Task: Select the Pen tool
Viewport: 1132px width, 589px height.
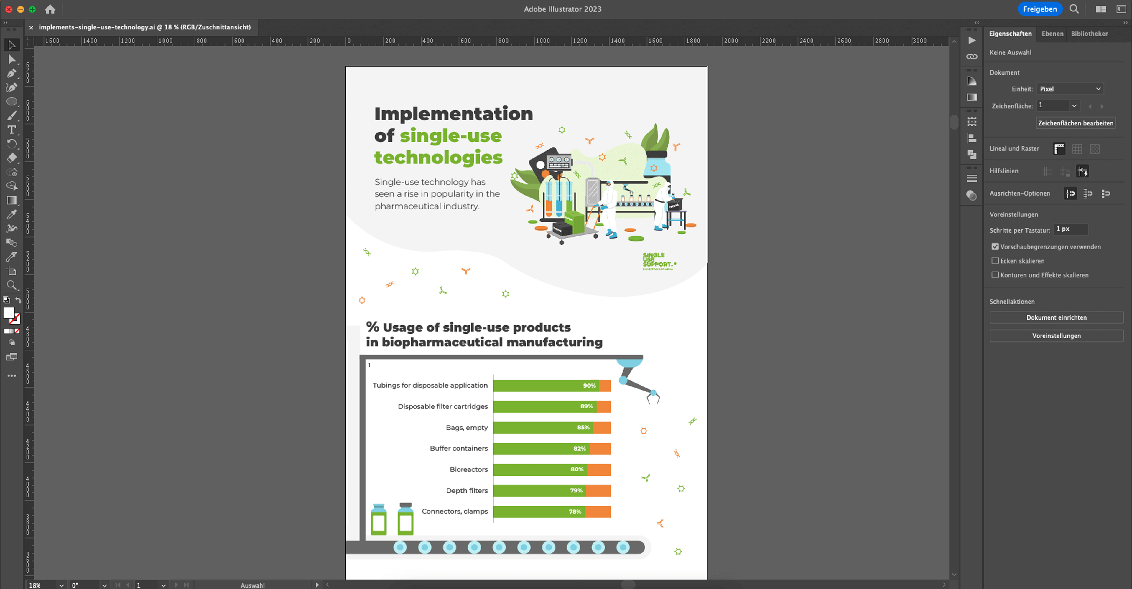Action: pos(12,73)
